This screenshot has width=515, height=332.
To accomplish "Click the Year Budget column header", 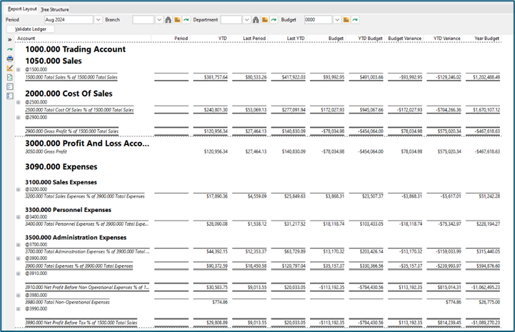I will tap(486, 39).
